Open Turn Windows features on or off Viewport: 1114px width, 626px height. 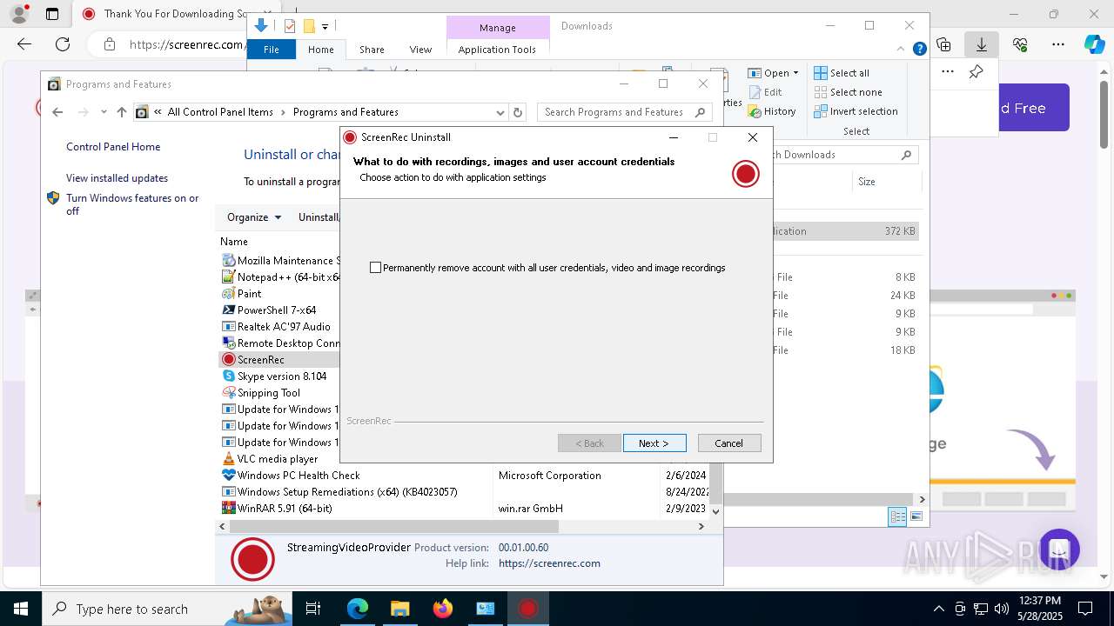(x=132, y=205)
